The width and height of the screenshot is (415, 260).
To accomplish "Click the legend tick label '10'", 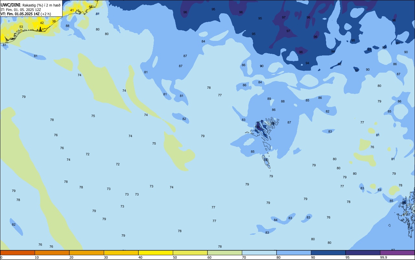I will pyautogui.click(x=37, y=257).
